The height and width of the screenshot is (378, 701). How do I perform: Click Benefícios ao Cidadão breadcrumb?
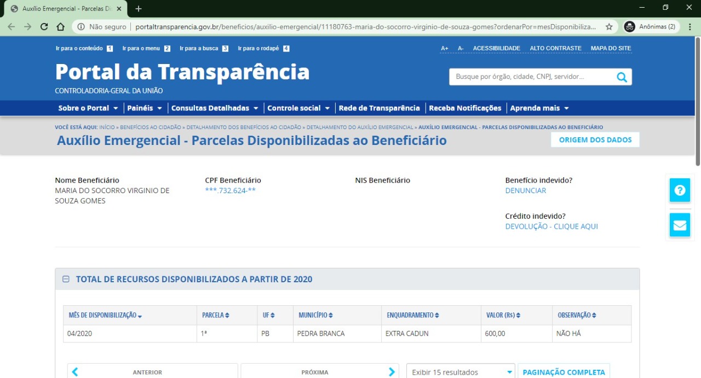pos(151,127)
